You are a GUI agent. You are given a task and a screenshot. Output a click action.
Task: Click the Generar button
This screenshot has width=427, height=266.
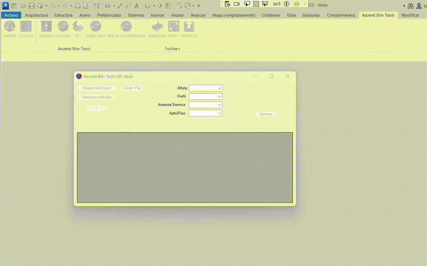pos(265,114)
